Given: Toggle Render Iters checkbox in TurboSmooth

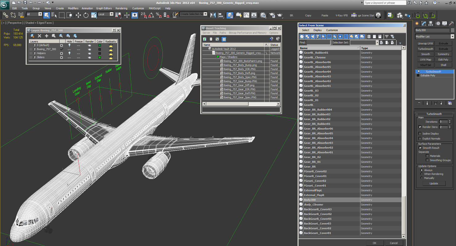Looking at the screenshot, I should (420, 127).
